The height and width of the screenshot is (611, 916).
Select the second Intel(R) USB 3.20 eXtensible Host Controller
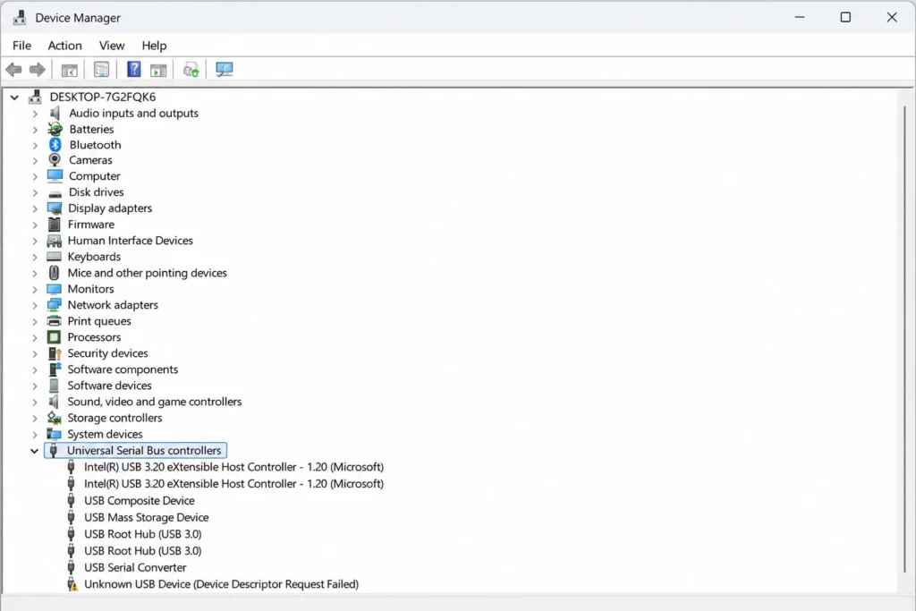tap(233, 484)
